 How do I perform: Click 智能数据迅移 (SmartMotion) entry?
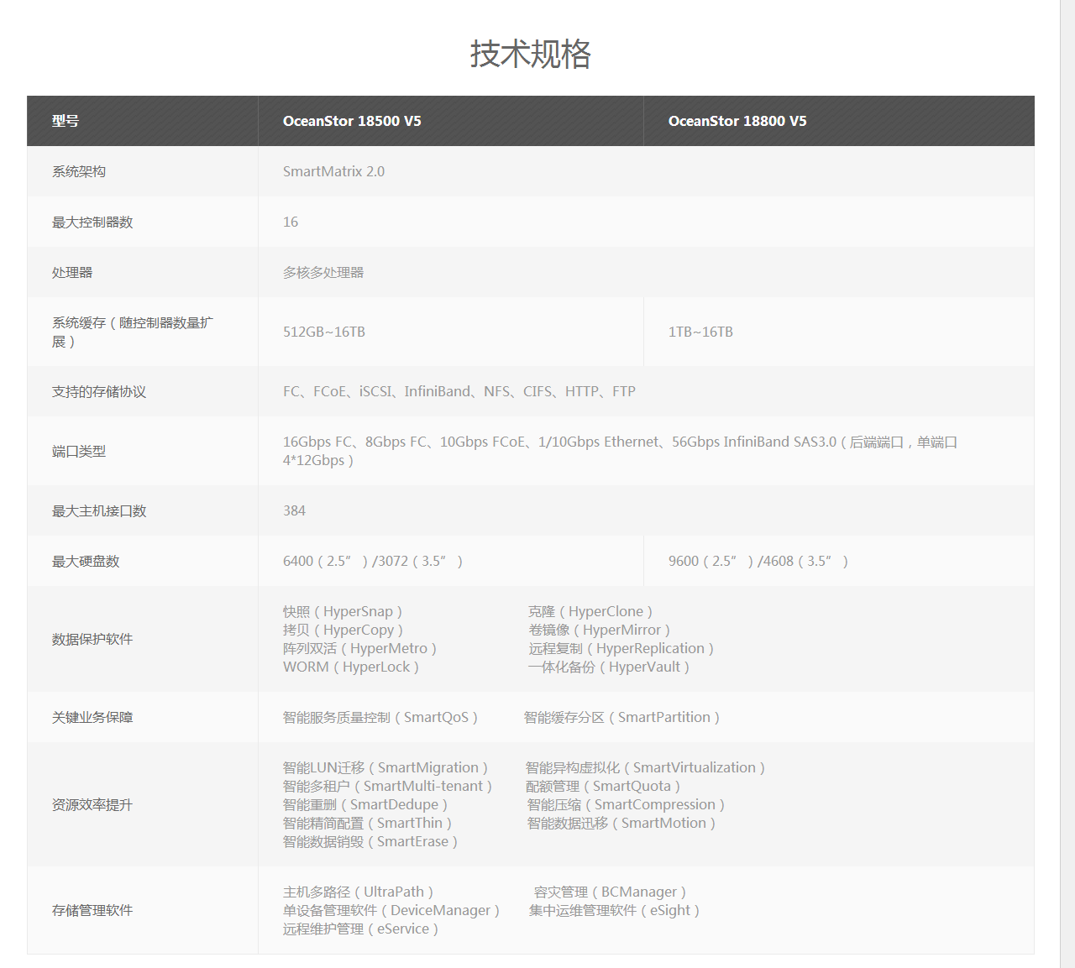(x=621, y=823)
